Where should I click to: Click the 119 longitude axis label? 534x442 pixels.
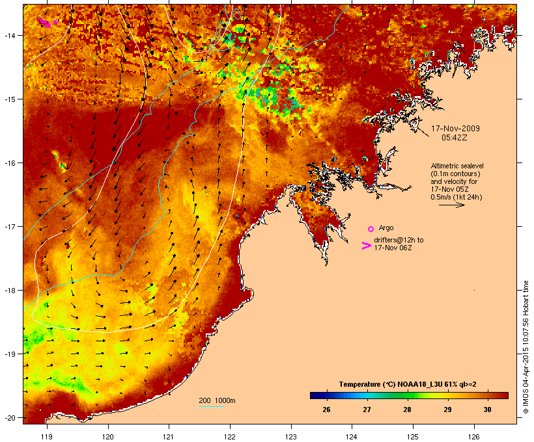click(47, 437)
